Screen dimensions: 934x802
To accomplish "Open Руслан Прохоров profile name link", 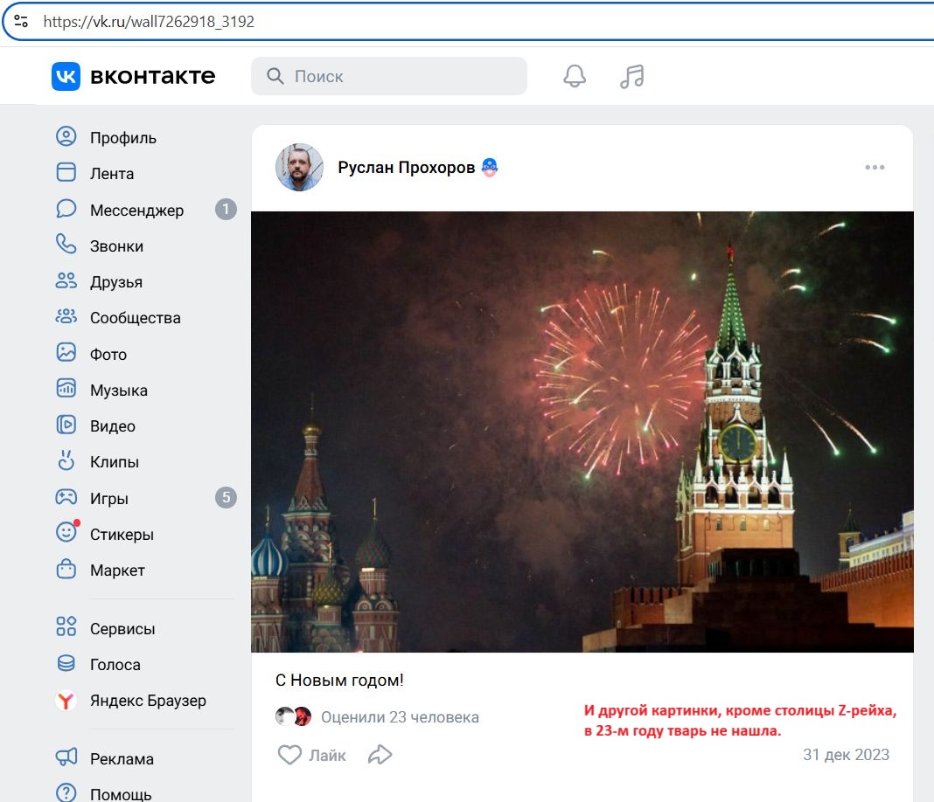I will (407, 167).
